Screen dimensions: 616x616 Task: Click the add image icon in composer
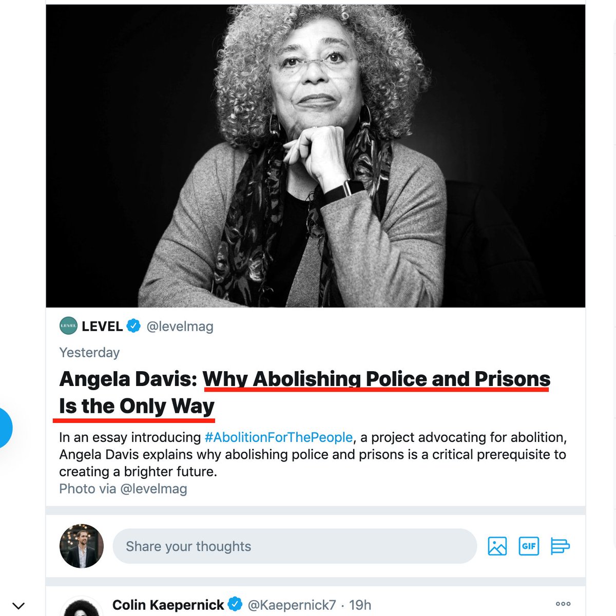coord(497,546)
